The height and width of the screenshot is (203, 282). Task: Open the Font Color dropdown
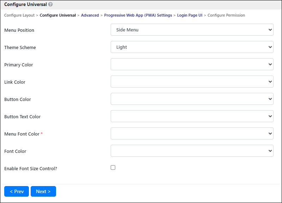pos(192,151)
